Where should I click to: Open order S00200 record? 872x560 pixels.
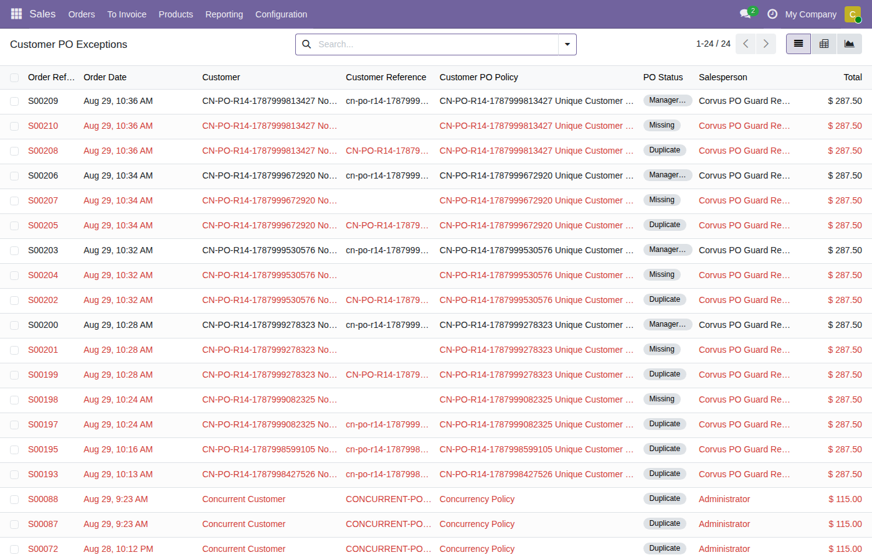pos(43,325)
